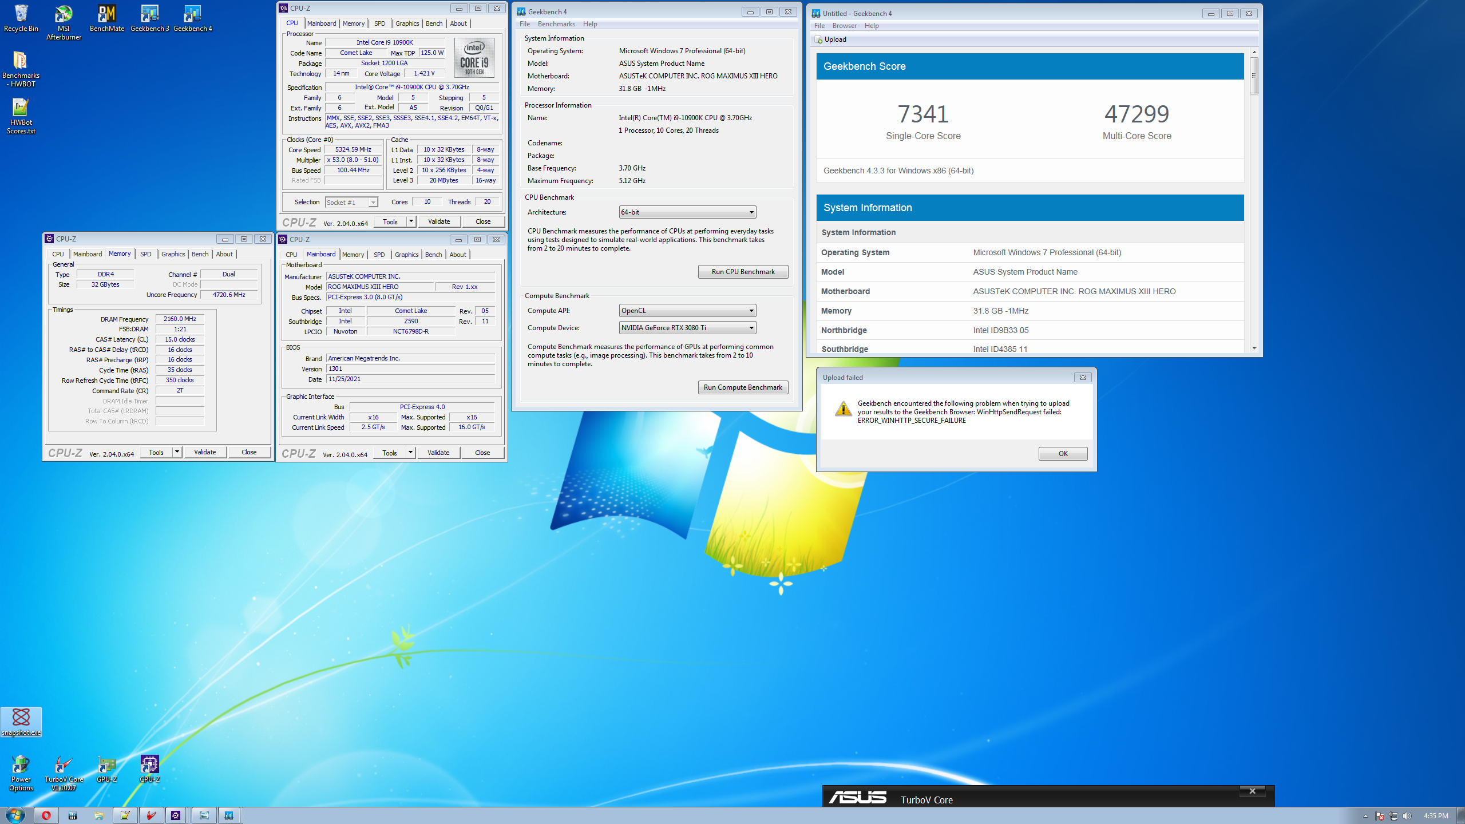Expand Tools arrow in CPU-Z Mainboard window

coord(410,453)
